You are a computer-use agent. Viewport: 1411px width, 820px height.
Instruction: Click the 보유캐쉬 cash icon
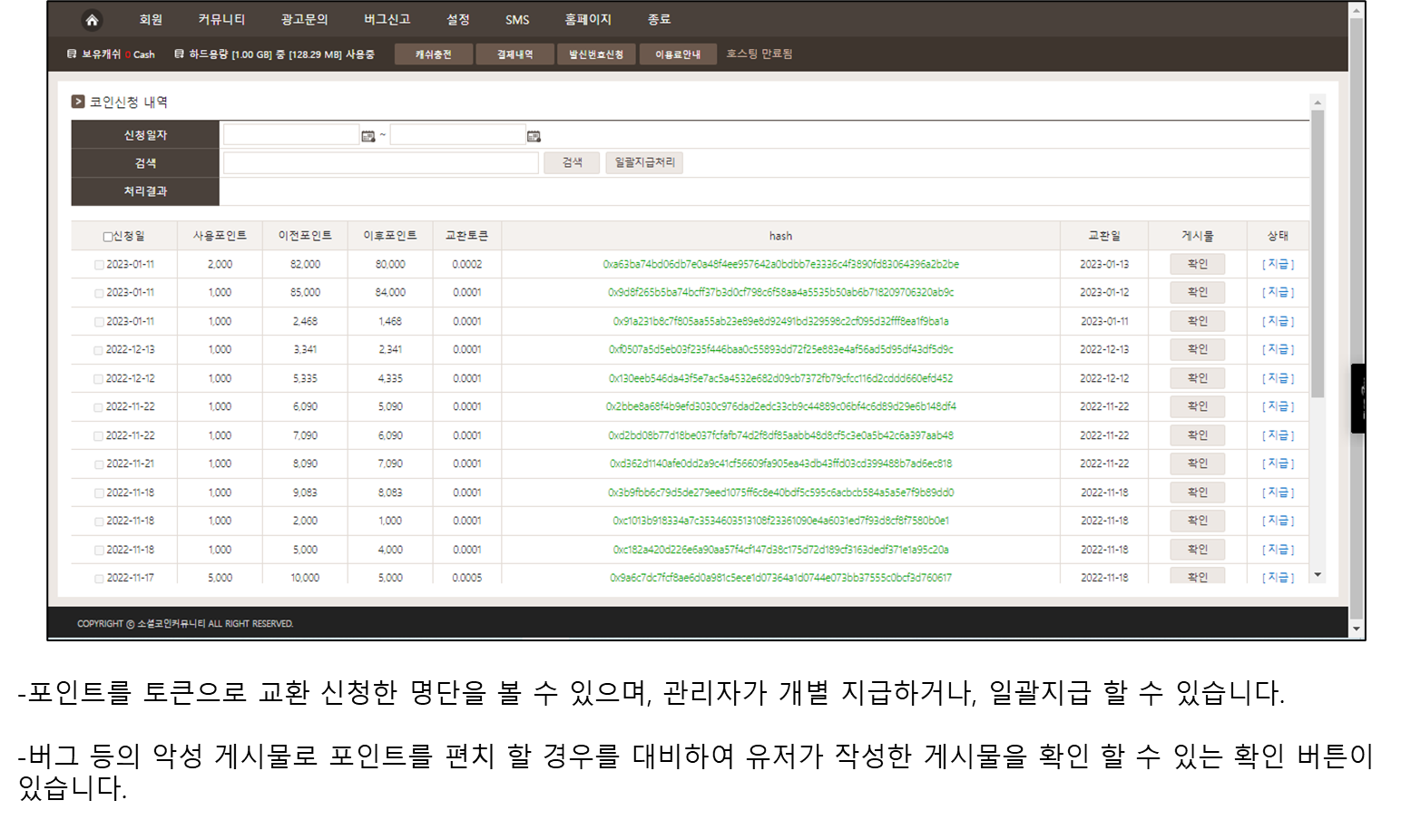click(72, 54)
